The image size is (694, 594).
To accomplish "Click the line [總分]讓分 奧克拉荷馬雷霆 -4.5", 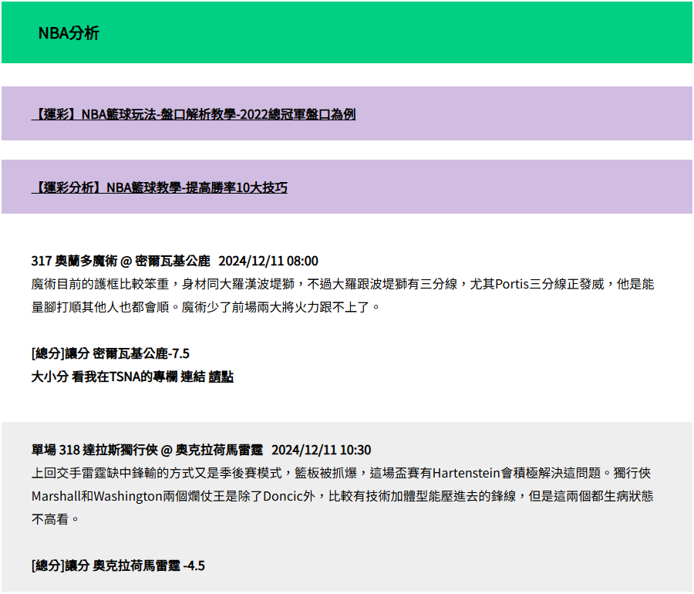I will (118, 565).
